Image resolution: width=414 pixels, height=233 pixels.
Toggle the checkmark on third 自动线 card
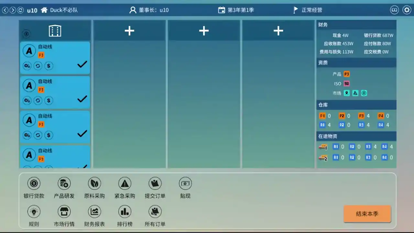coord(82,133)
